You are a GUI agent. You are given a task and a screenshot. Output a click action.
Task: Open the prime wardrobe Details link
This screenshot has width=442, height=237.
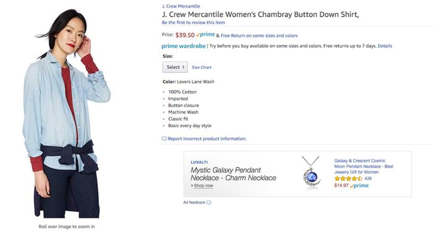click(x=385, y=46)
